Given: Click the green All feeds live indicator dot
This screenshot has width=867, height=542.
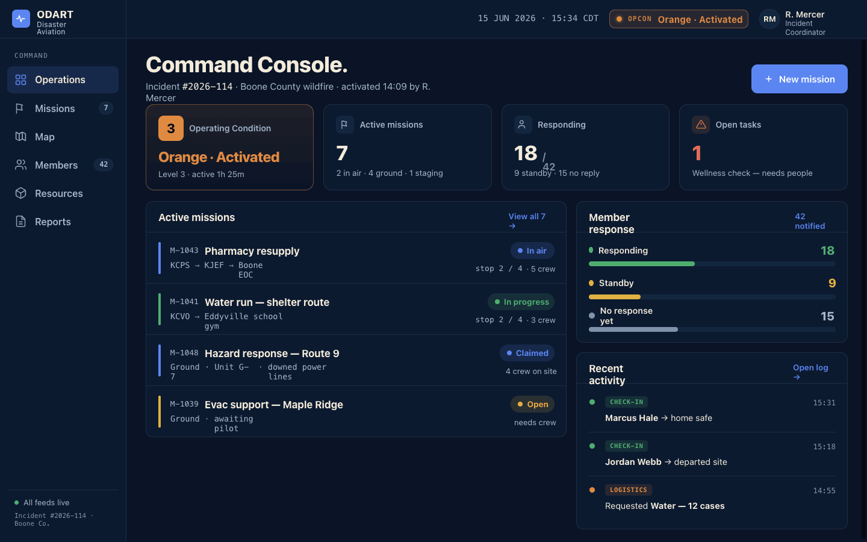Looking at the screenshot, I should (x=17, y=502).
